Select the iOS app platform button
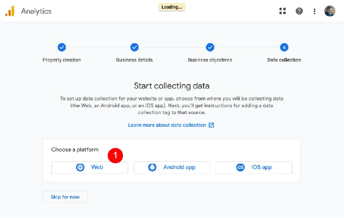 (254, 167)
